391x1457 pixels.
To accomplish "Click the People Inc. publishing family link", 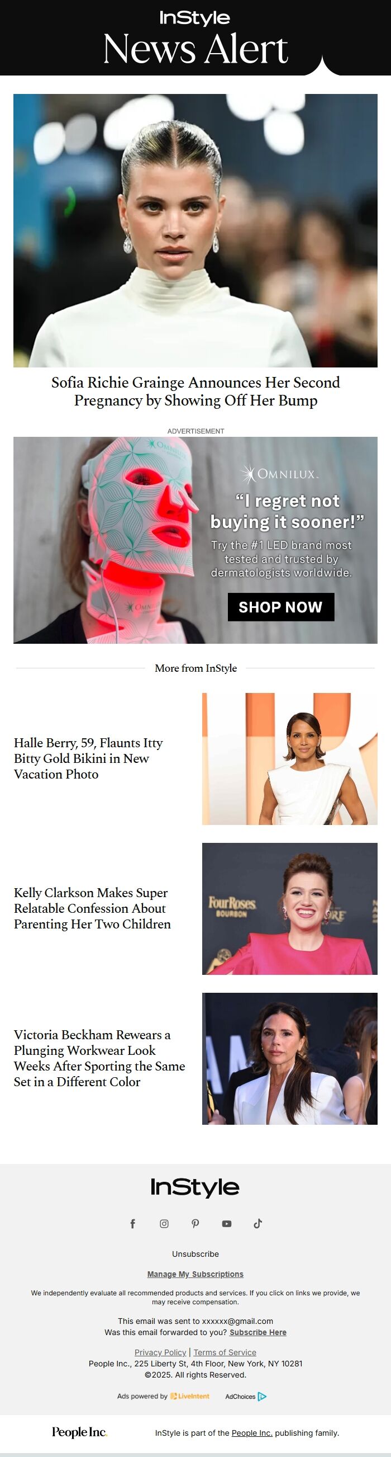I will coord(252,1433).
